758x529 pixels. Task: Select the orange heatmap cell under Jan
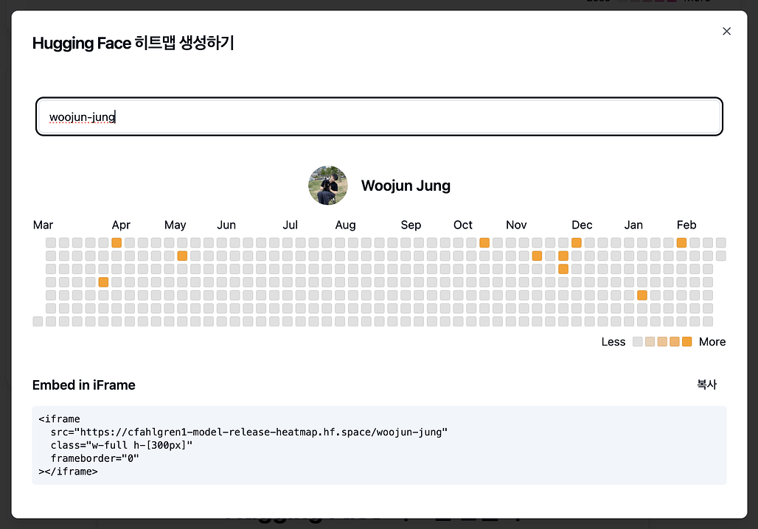click(642, 295)
